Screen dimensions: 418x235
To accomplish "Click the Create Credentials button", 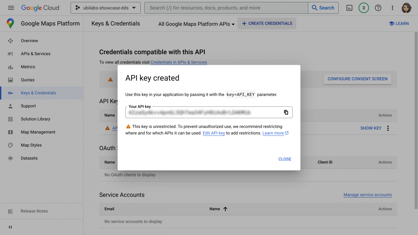I will [x=267, y=24].
